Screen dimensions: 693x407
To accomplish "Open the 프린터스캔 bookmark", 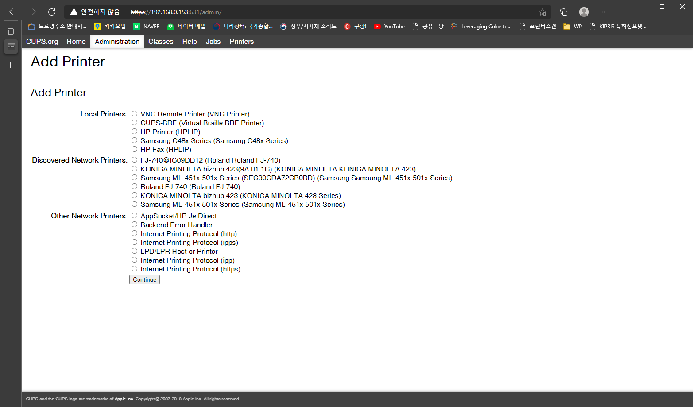I will pos(538,27).
